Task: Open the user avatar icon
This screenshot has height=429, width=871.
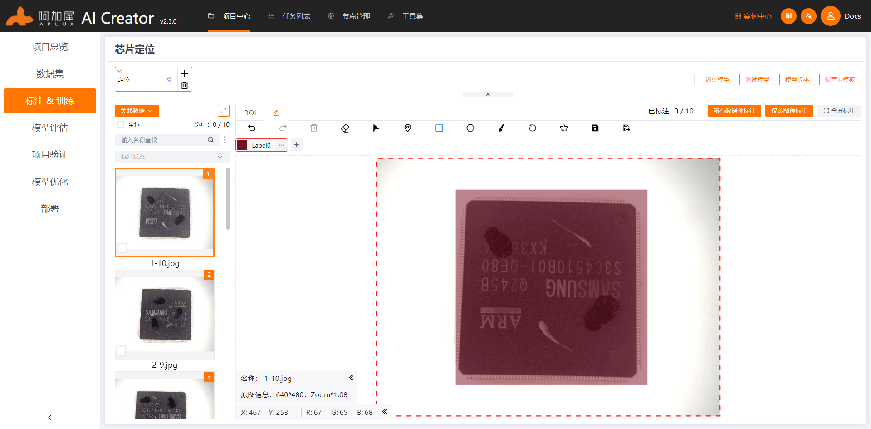Action: click(831, 16)
